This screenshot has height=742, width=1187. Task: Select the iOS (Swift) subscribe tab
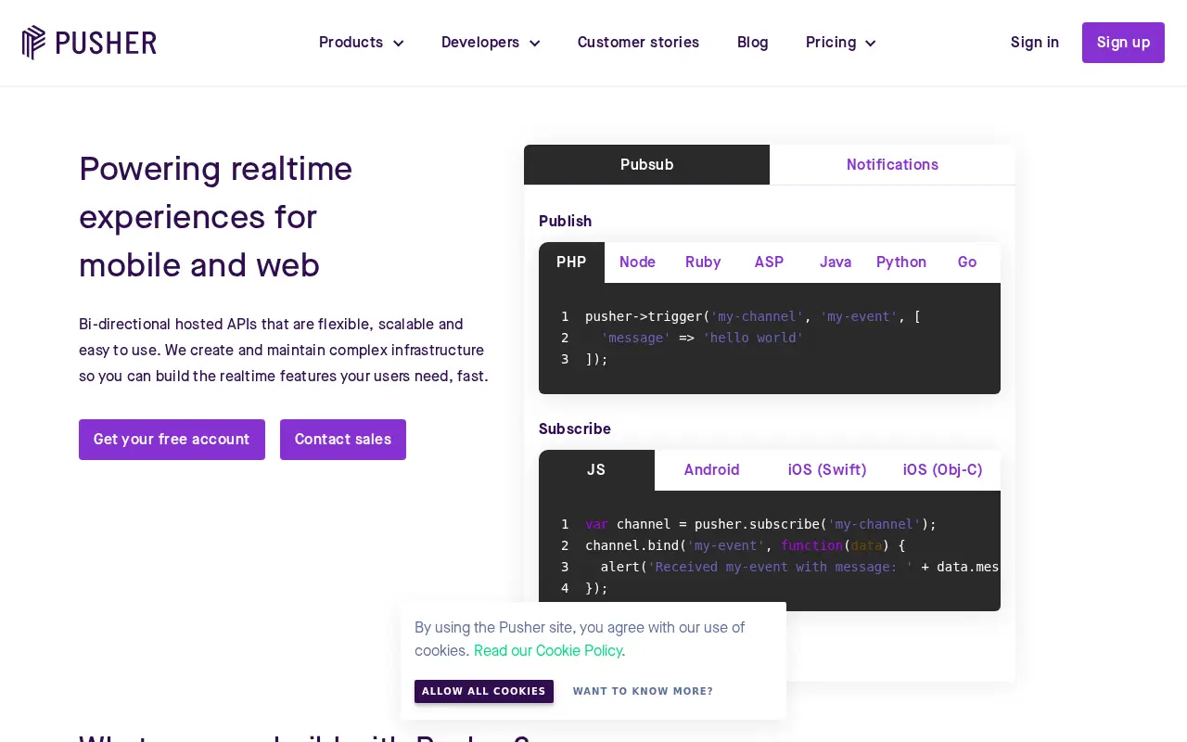point(827,470)
